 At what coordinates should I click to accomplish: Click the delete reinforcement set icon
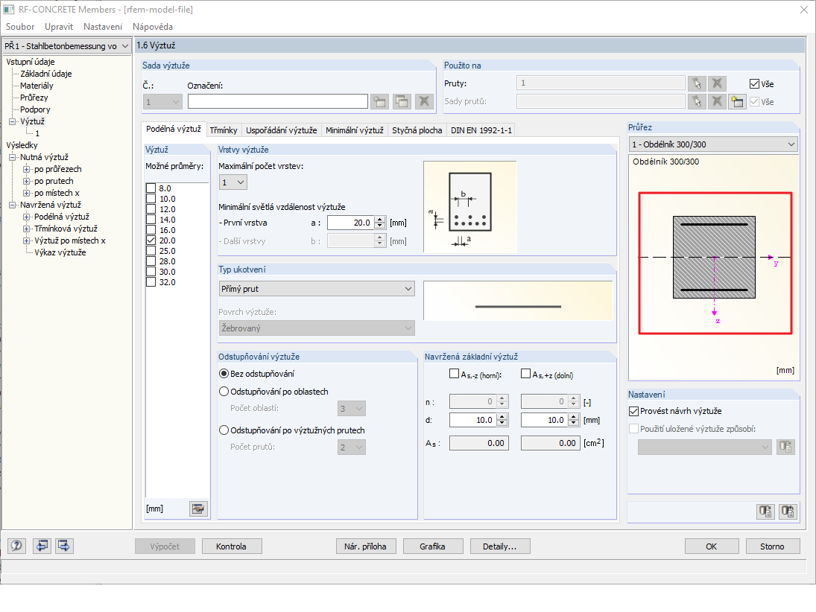(x=424, y=101)
